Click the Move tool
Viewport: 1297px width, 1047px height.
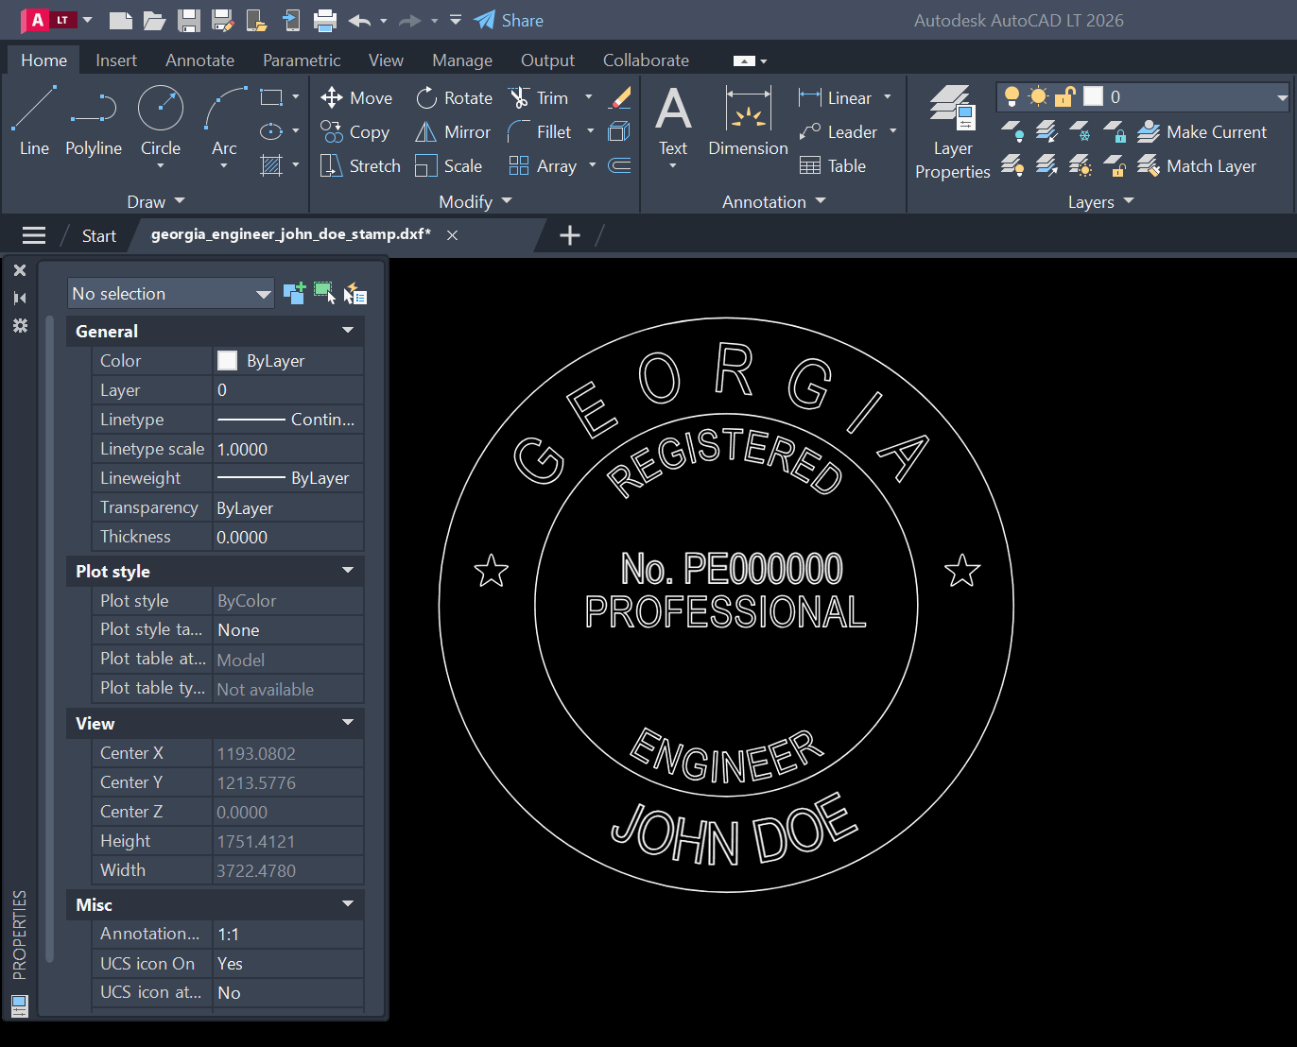356,97
